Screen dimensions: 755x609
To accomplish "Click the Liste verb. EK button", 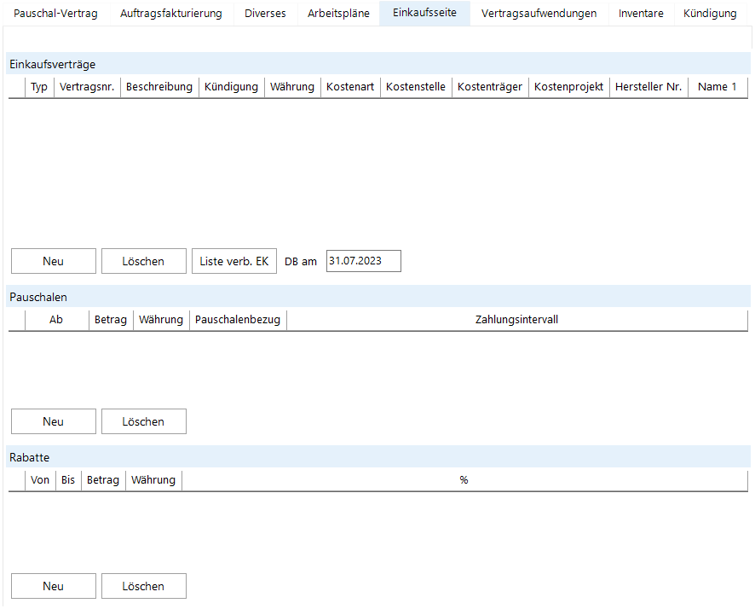I will pyautogui.click(x=234, y=262).
